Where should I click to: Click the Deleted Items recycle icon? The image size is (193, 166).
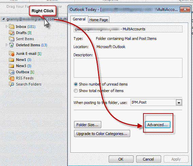tap(12, 45)
